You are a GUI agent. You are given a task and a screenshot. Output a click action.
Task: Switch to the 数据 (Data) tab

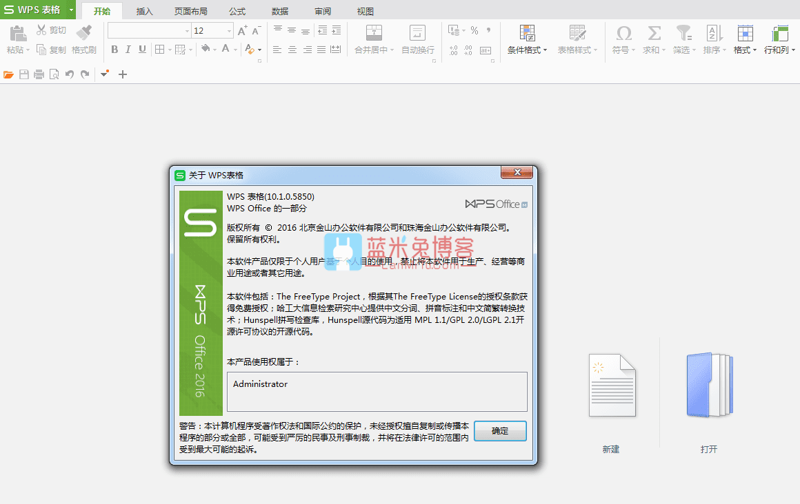[x=279, y=11]
